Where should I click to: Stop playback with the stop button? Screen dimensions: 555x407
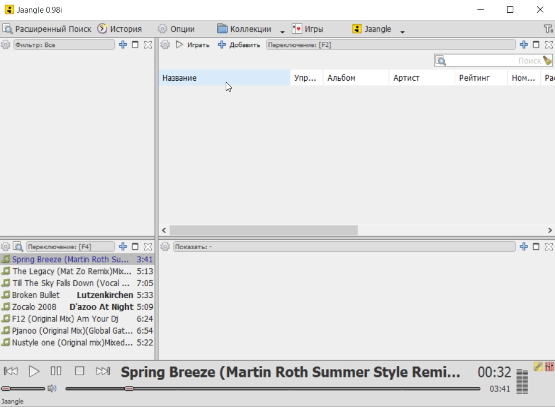[x=79, y=371]
